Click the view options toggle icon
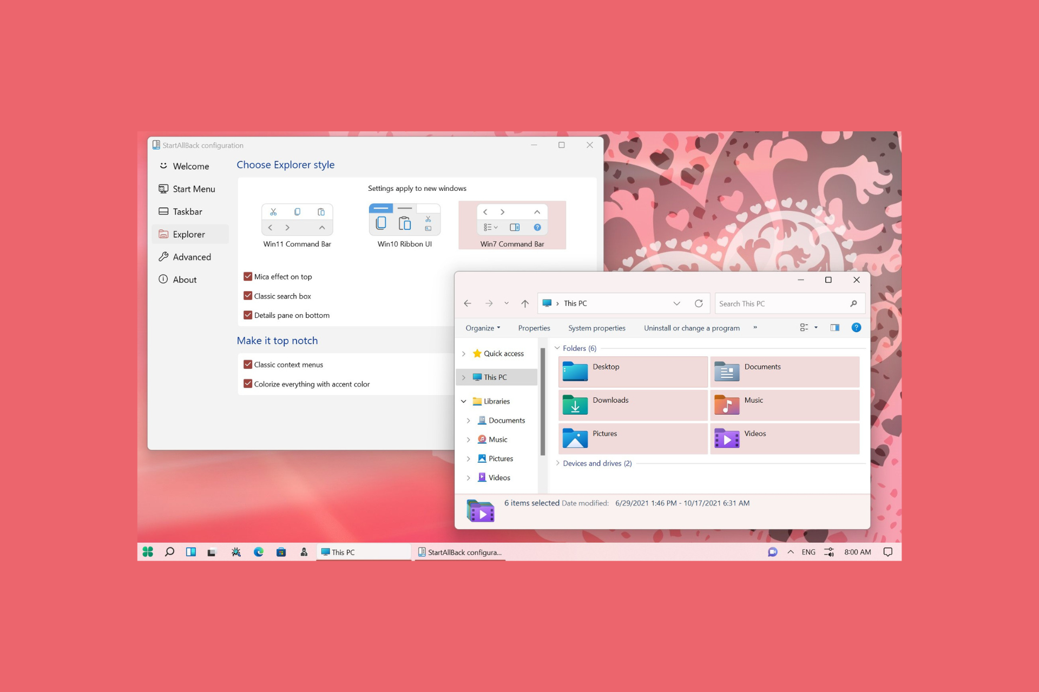The image size is (1039, 692). pos(804,328)
